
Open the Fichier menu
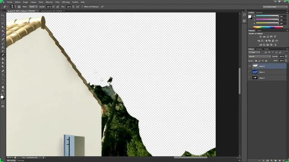pos(9,2)
